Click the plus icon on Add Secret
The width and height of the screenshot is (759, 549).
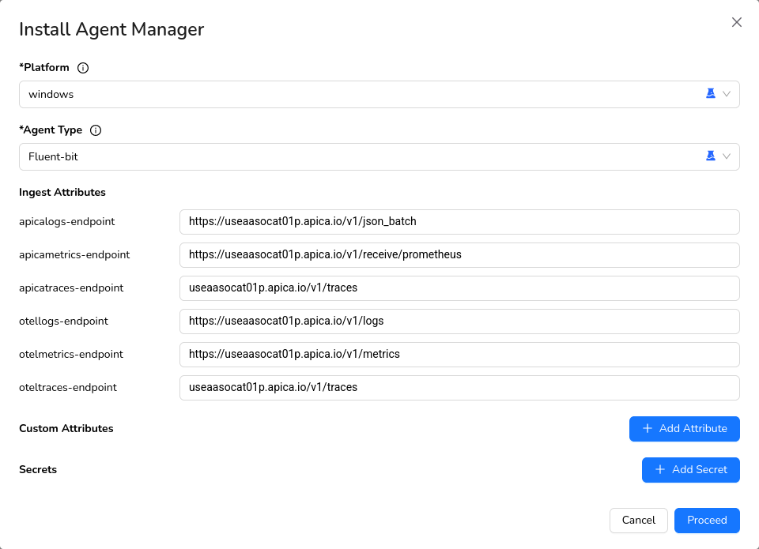(660, 469)
